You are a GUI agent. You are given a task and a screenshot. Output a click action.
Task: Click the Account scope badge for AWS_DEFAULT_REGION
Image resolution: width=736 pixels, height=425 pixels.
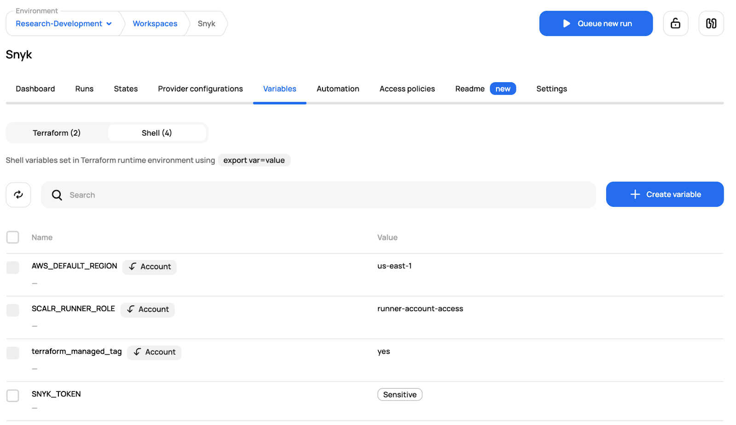pos(149,266)
